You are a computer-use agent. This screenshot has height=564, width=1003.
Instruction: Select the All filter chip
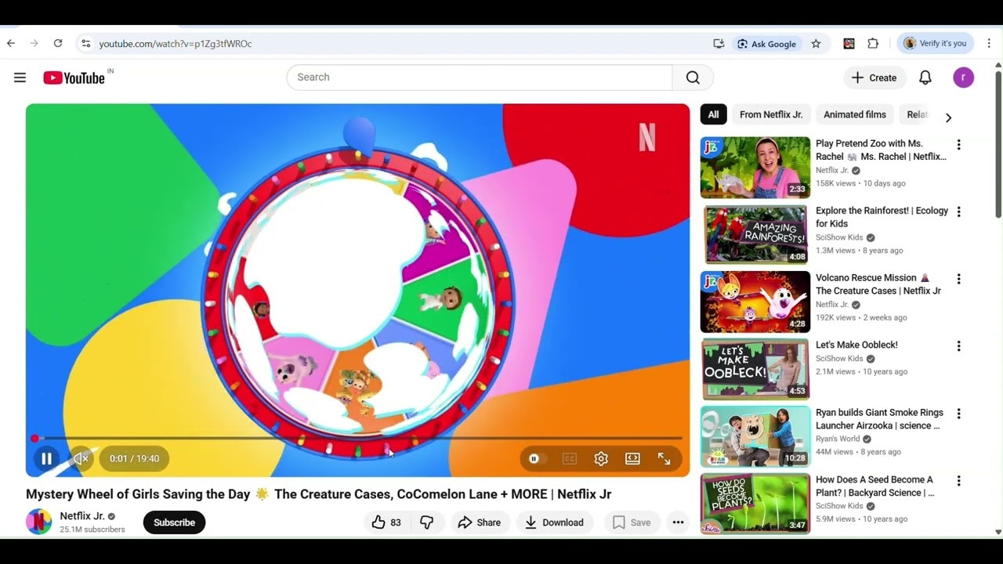714,114
